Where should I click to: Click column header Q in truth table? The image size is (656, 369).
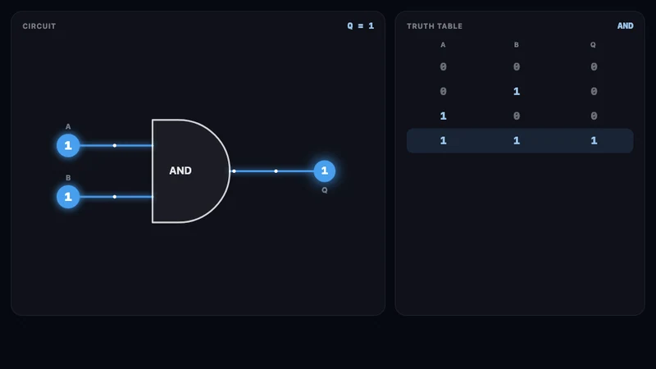click(x=593, y=45)
